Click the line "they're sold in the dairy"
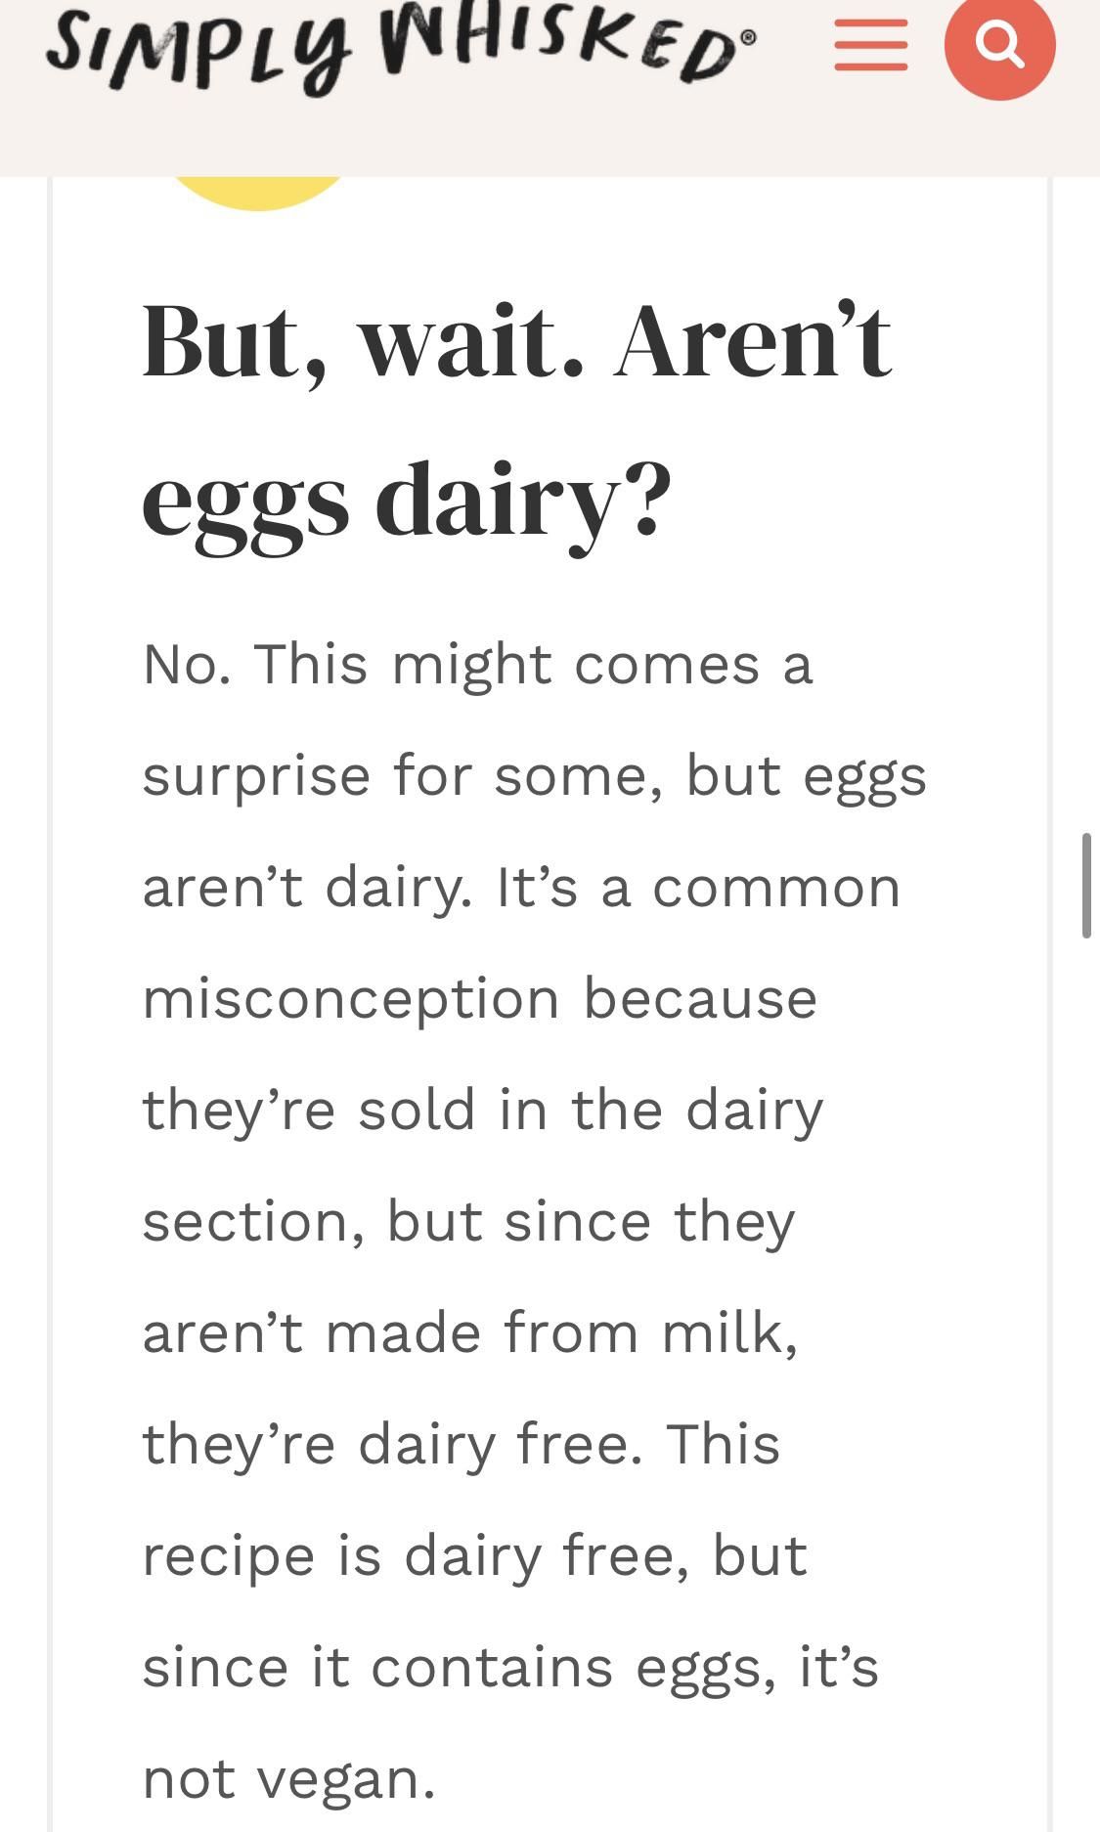Viewport: 1100px width, 1832px height. pyautogui.click(x=483, y=1112)
